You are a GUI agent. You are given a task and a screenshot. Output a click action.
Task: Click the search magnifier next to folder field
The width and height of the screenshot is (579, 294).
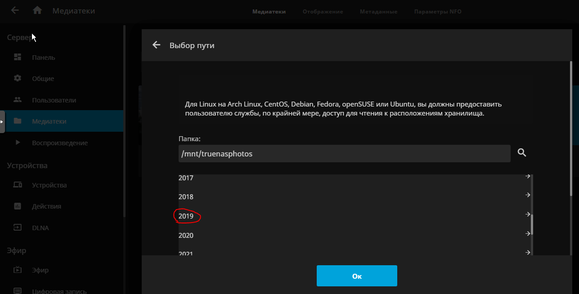tap(522, 153)
